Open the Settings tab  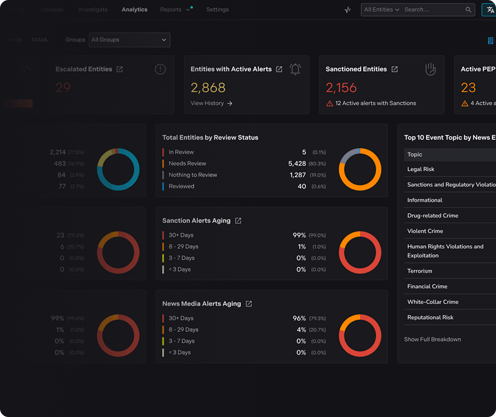coord(217,10)
